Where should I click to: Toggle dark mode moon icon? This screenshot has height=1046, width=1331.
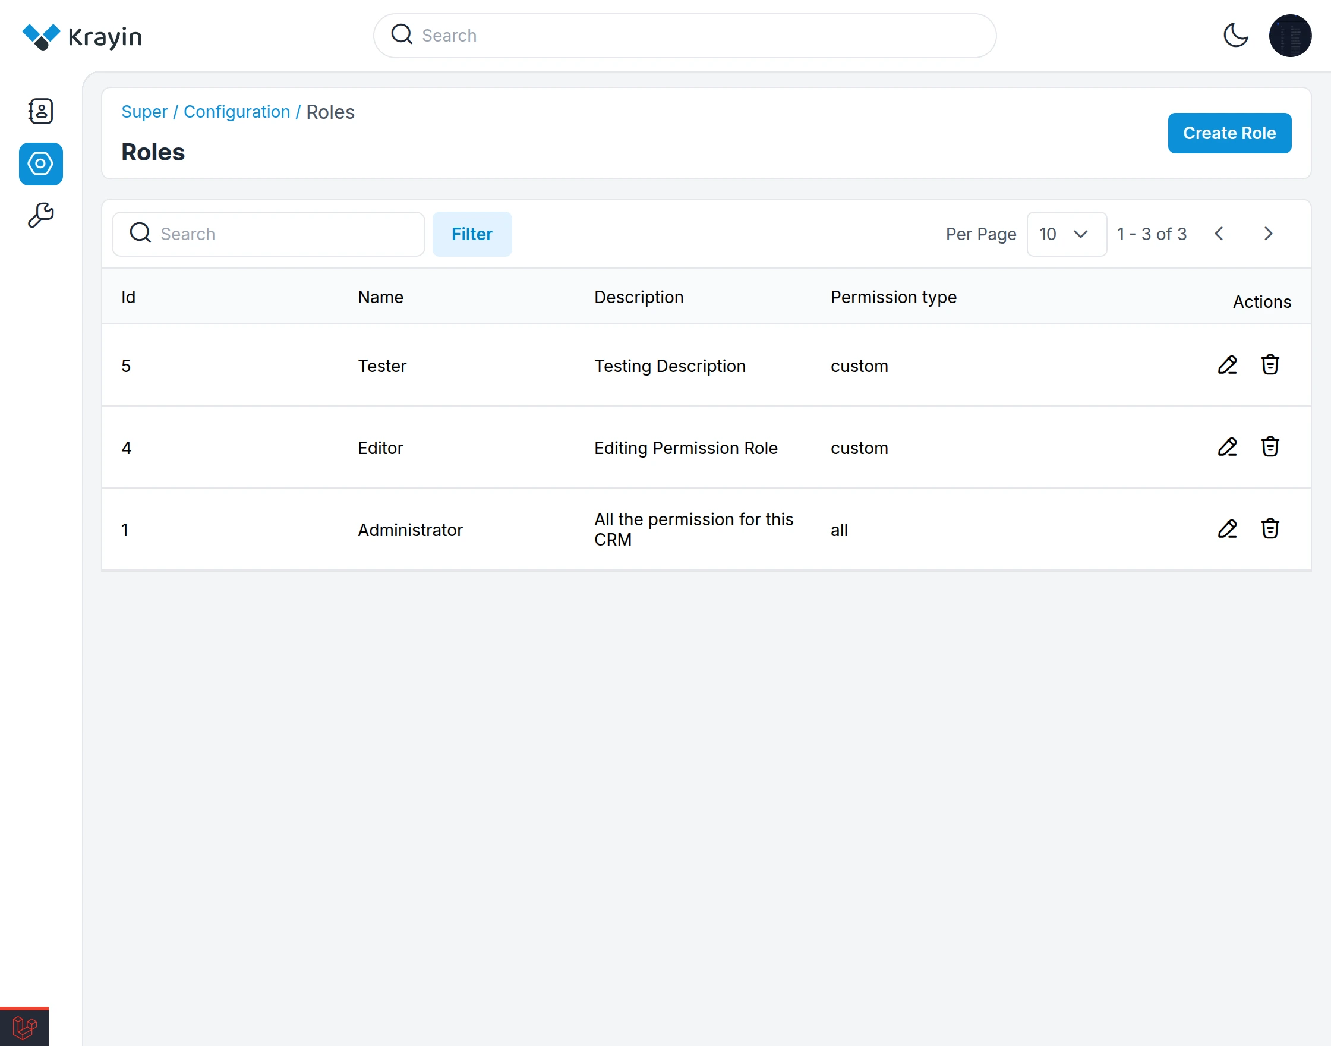[1235, 36]
